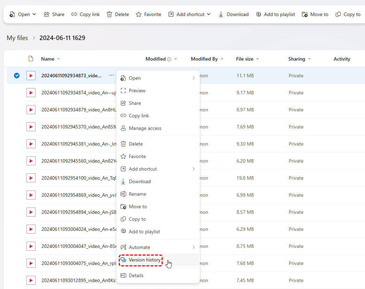
Task: Click the ellipsis on first video row
Action: click(111, 76)
